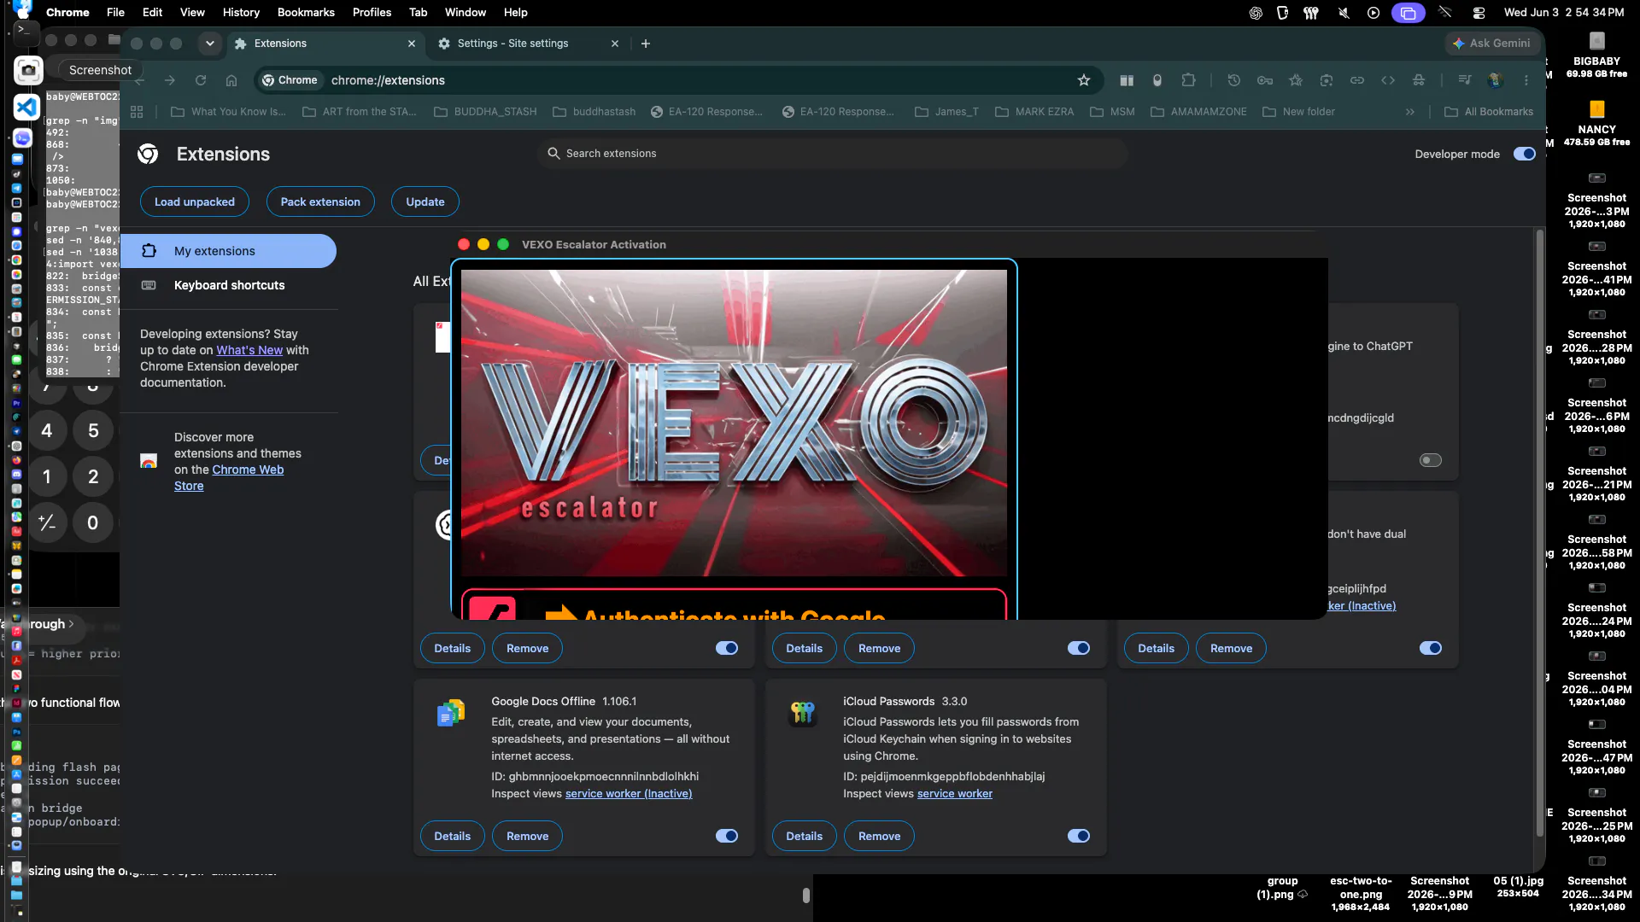The width and height of the screenshot is (1640, 922).
Task: Select the BIGBABY drive on desktop
Action: tap(1596, 55)
